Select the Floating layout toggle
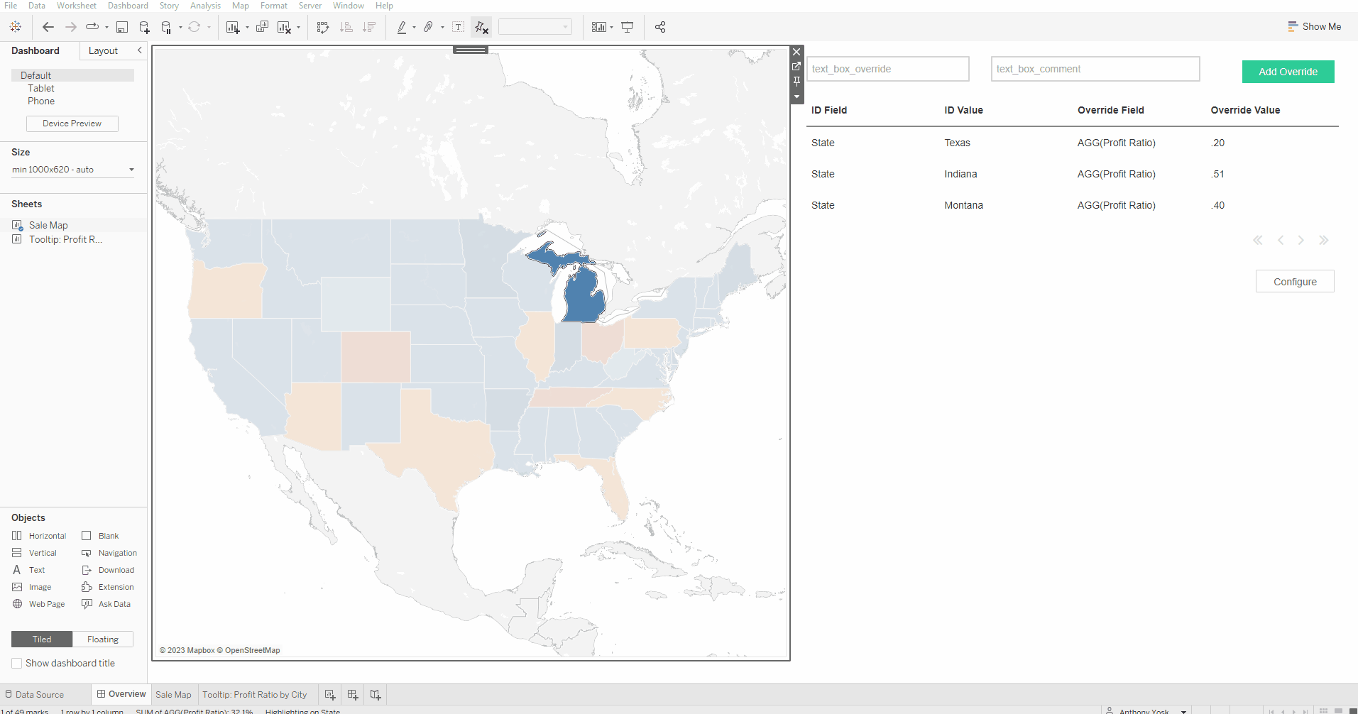1358x714 pixels. tap(103, 639)
